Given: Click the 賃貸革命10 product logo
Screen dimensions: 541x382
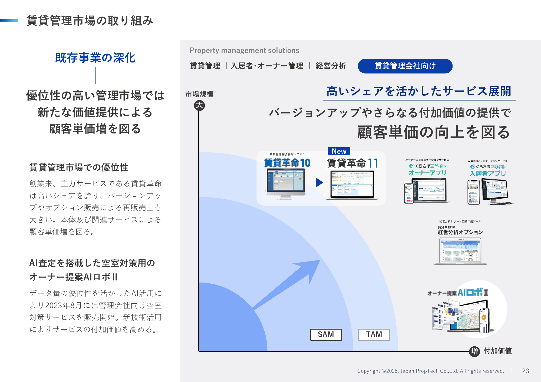Looking at the screenshot, I should pos(287,163).
